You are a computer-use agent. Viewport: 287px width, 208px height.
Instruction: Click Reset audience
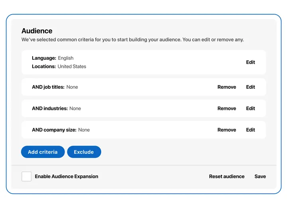click(x=226, y=177)
